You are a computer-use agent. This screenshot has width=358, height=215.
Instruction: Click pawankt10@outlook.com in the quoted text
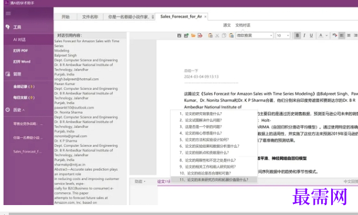(x=74, y=107)
